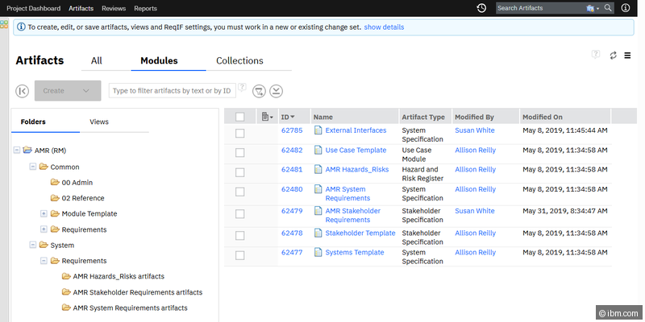Tick the checkbox for Use Case Template row

tap(239, 153)
